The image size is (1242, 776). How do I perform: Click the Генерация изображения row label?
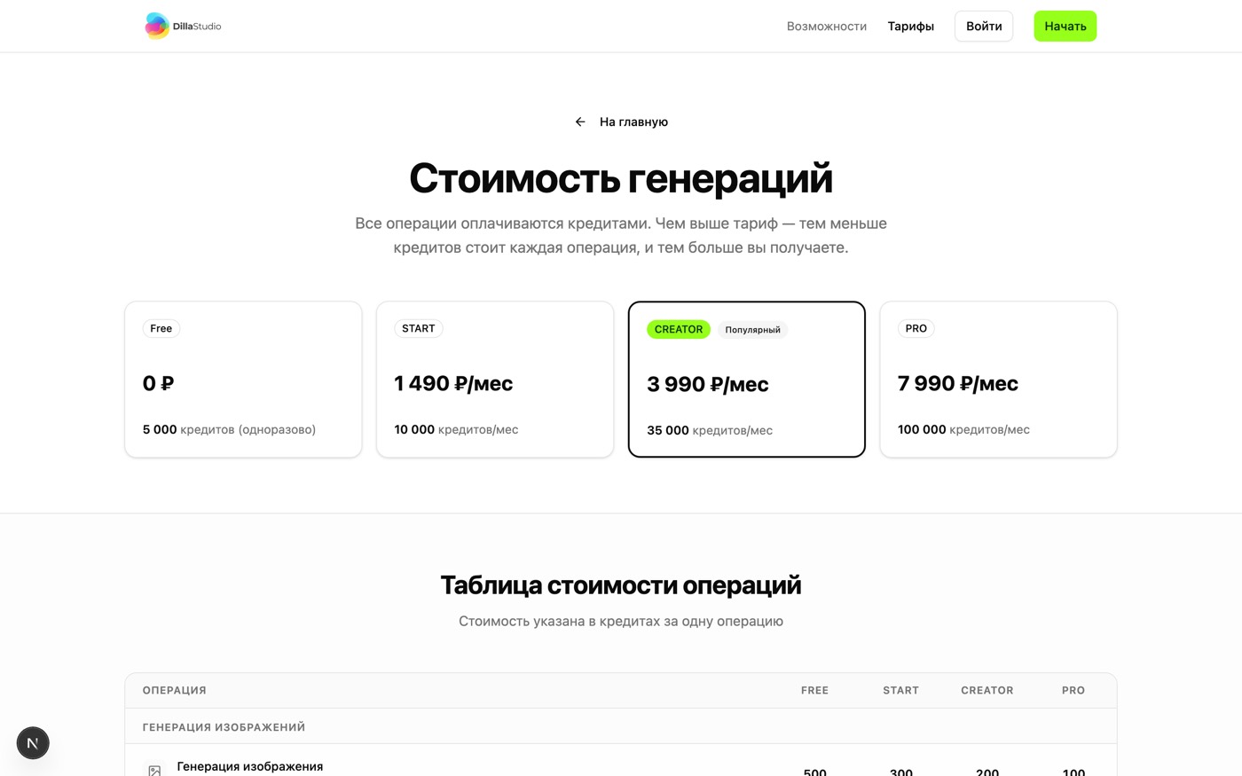click(x=250, y=766)
